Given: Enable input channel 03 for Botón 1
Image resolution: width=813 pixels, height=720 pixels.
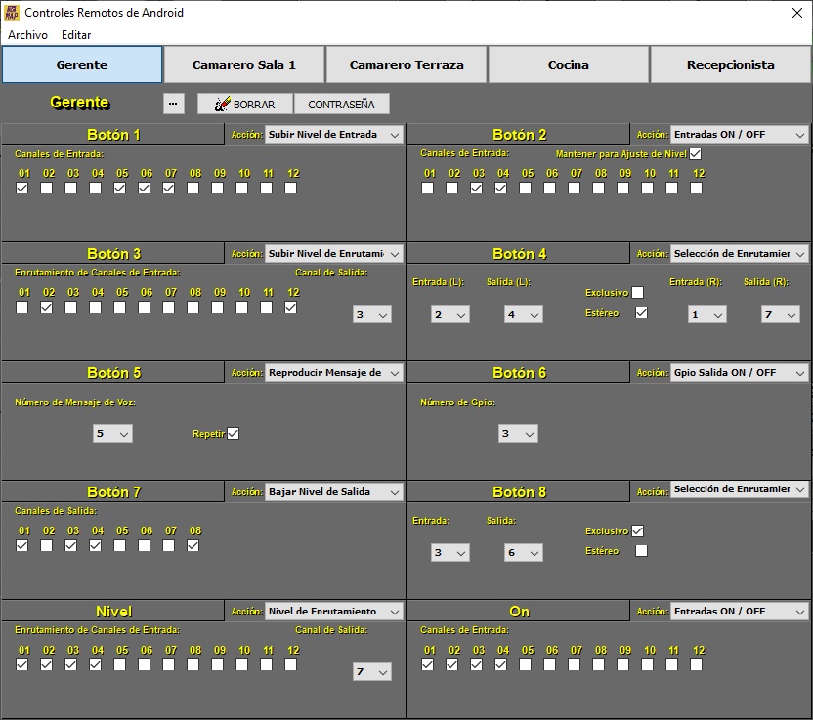Looking at the screenshot, I should point(70,189).
